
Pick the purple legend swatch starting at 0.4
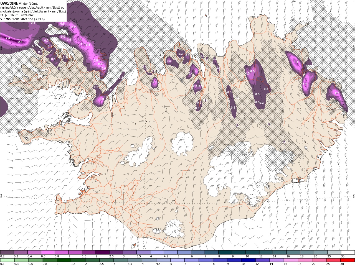click(x=34, y=252)
